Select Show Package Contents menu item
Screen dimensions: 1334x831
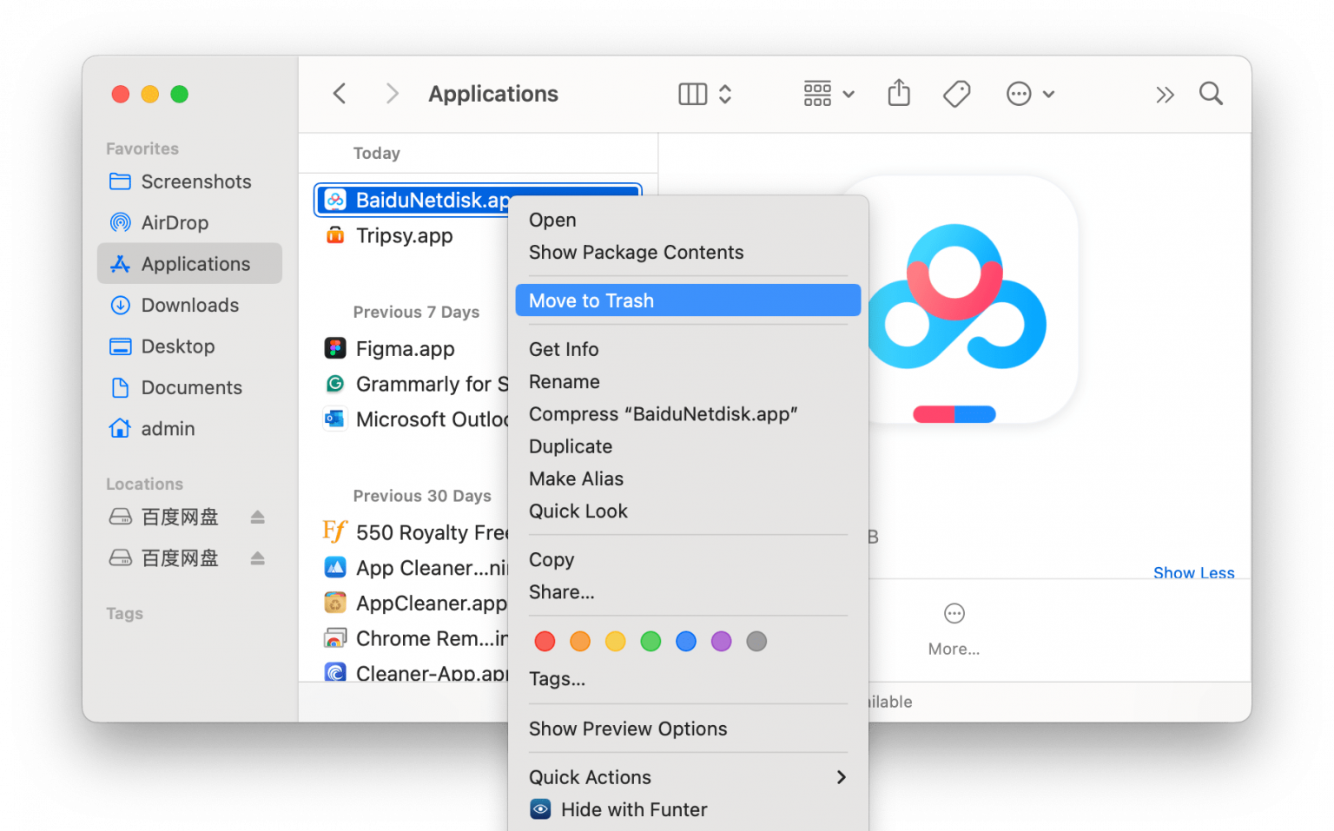point(636,253)
